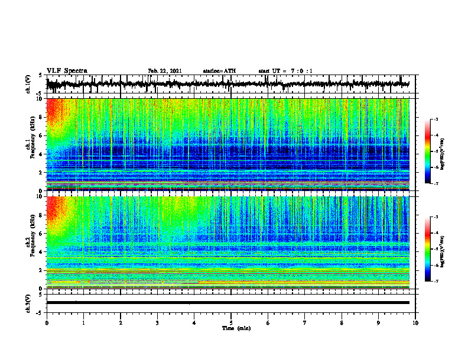The width and height of the screenshot is (468, 362).
Task: Click the "10" kHz tick of ch.2 spectrogram
Action: tap(40, 196)
